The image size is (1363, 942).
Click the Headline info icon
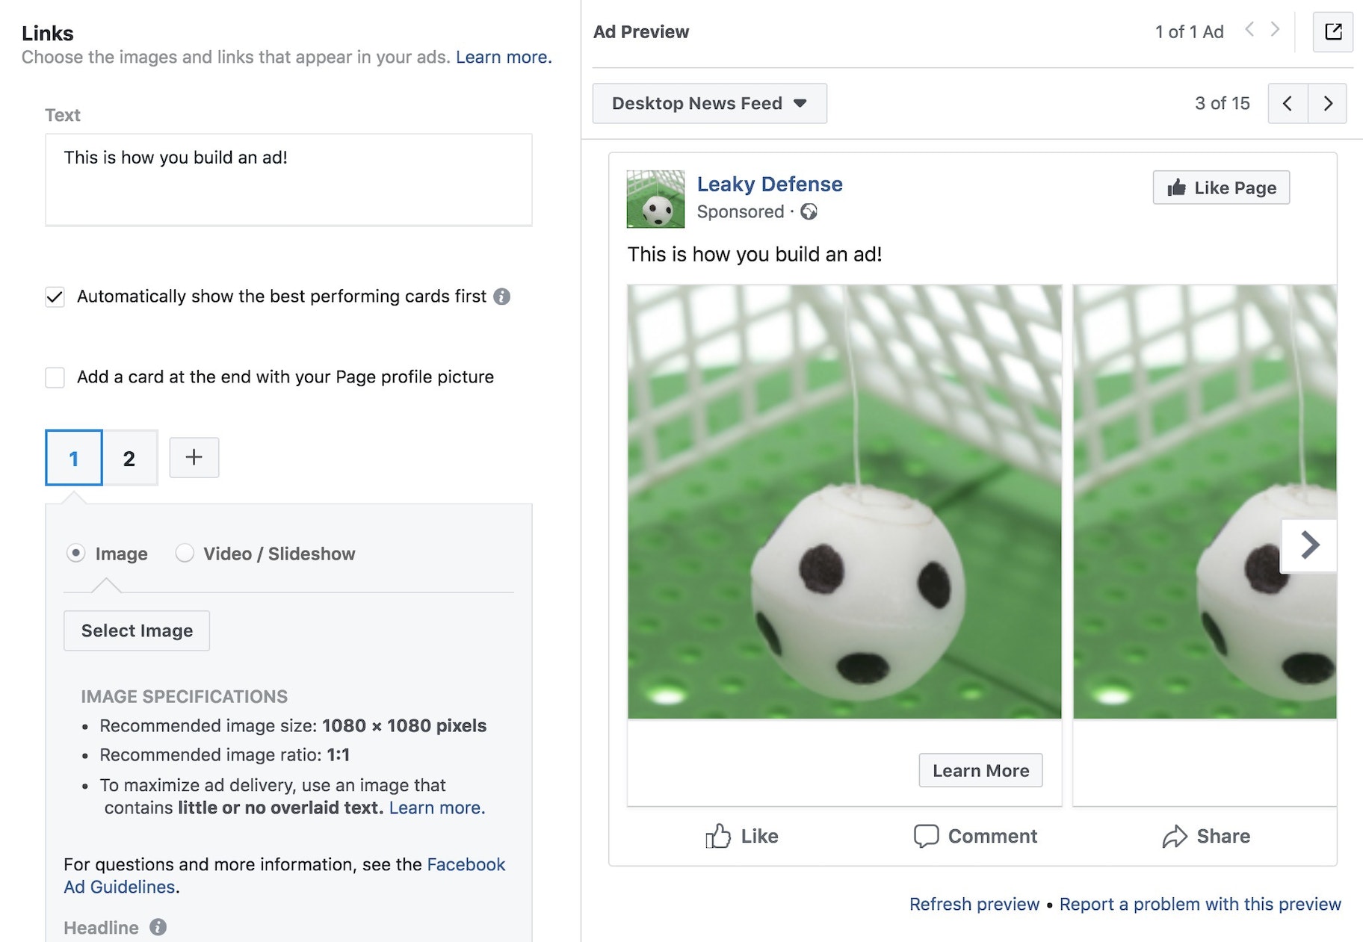click(158, 927)
